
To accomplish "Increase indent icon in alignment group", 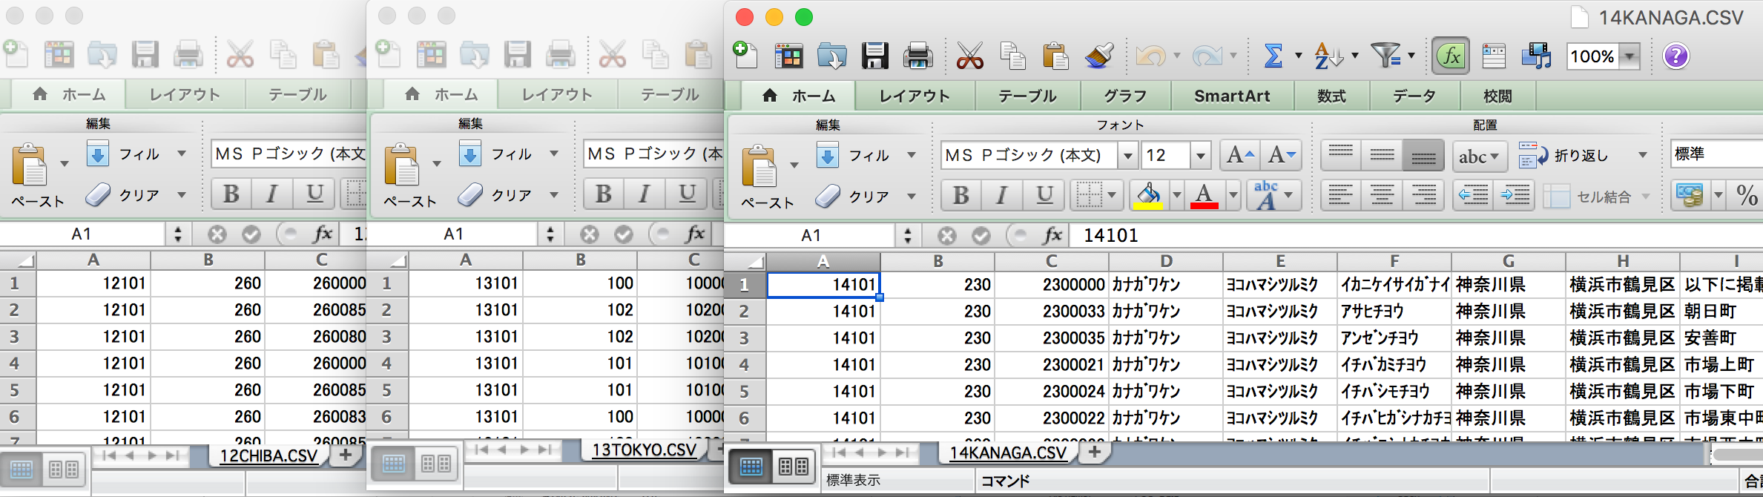I will coord(1514,196).
